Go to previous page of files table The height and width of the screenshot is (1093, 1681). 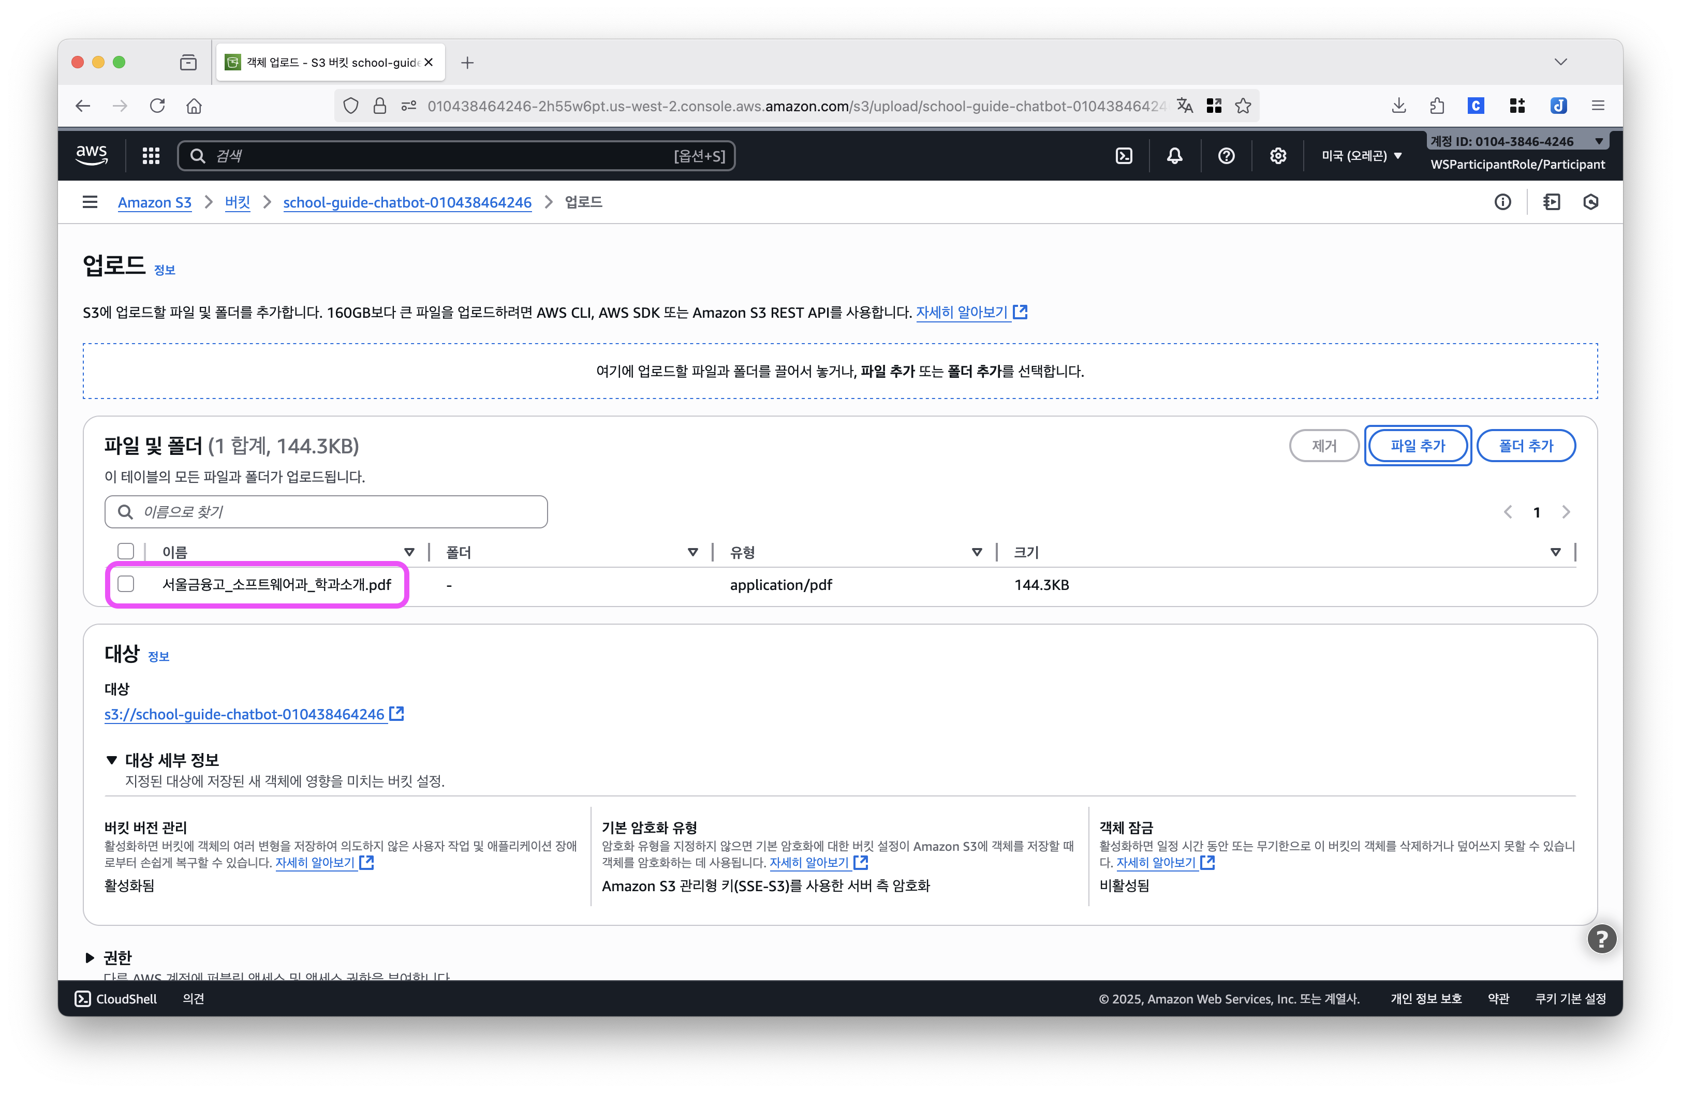tap(1508, 512)
